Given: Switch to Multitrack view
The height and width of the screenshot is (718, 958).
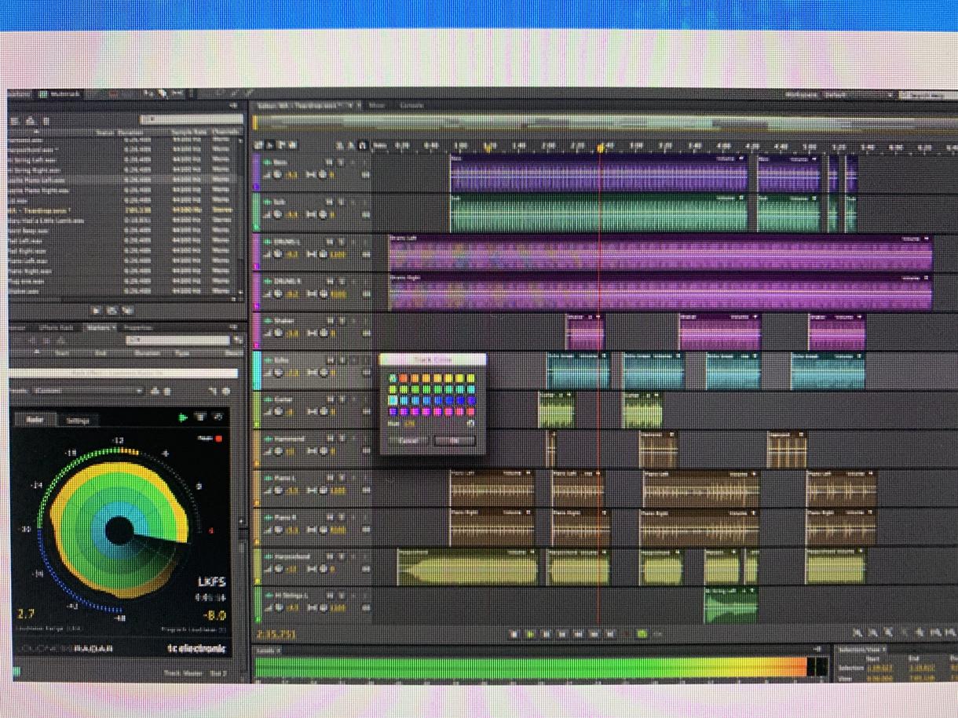Looking at the screenshot, I should (60, 94).
